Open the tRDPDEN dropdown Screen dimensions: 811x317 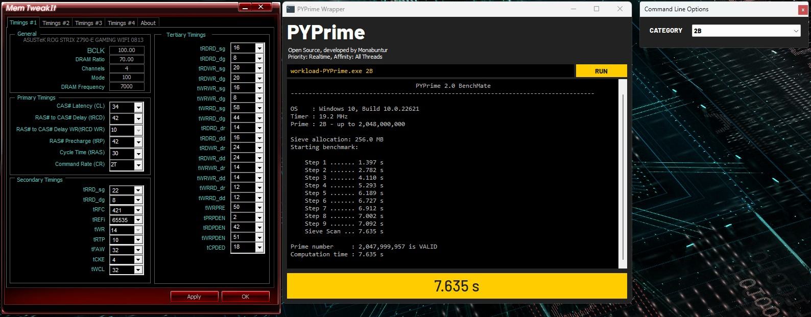pyautogui.click(x=259, y=227)
